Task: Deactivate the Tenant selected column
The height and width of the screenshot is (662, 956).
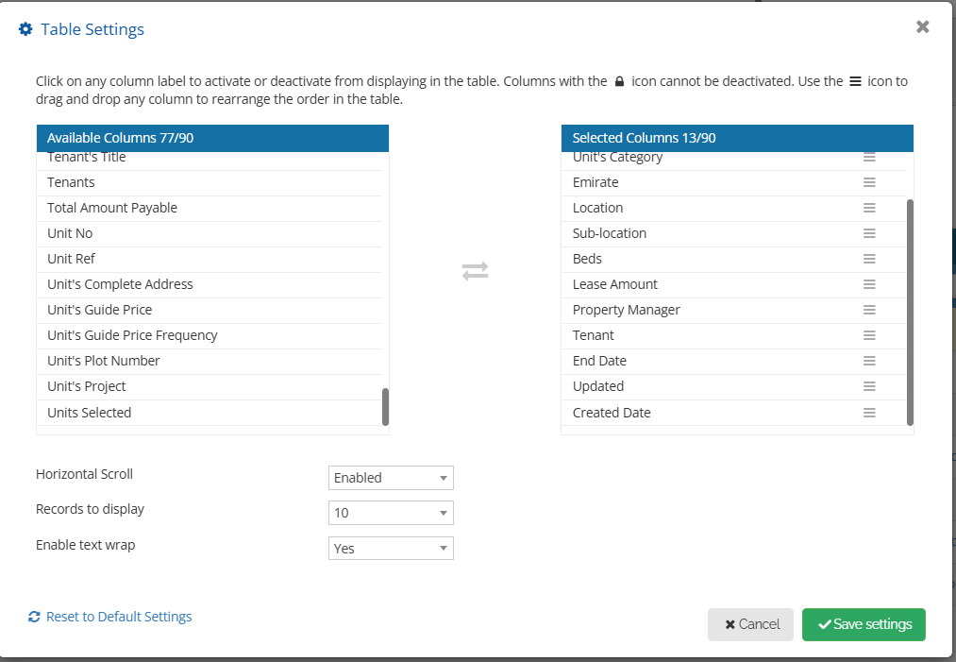Action: pyautogui.click(x=594, y=335)
